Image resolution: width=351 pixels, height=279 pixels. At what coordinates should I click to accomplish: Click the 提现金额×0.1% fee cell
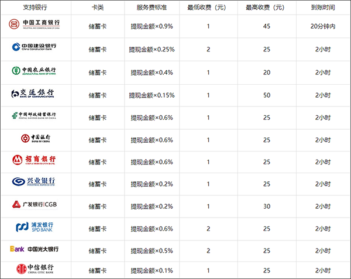click(x=152, y=271)
